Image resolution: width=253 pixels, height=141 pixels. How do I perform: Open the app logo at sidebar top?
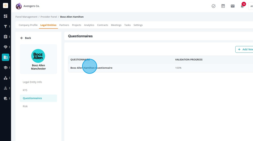[6, 6]
